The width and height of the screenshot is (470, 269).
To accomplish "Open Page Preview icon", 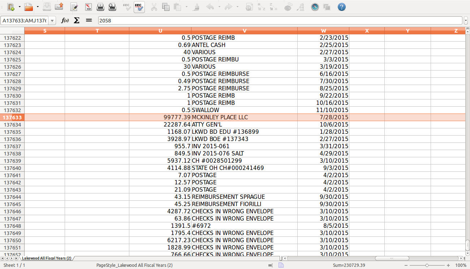I will (x=112, y=7).
